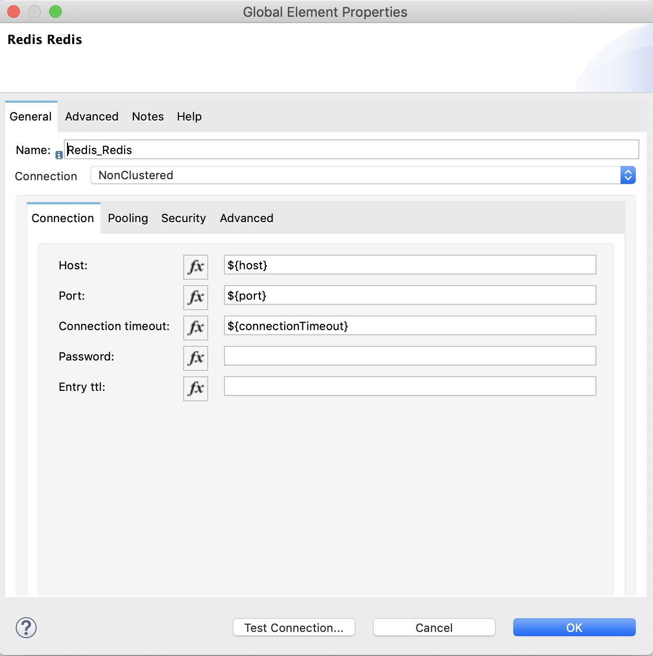The height and width of the screenshot is (656, 653).
Task: Click inside the Password field
Action: pos(410,356)
